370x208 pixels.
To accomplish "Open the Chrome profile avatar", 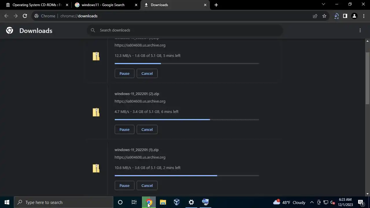I will tap(354, 16).
